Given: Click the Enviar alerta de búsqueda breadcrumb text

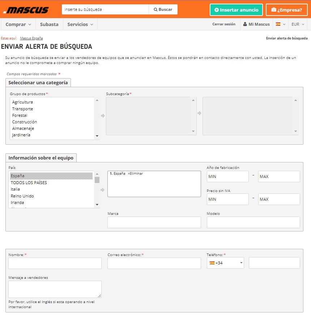Looking at the screenshot, I should coord(287,38).
